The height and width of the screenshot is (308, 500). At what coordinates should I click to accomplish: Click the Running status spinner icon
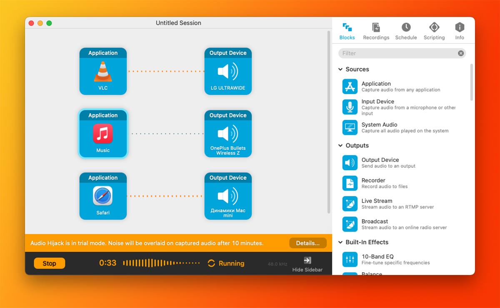[211, 263]
